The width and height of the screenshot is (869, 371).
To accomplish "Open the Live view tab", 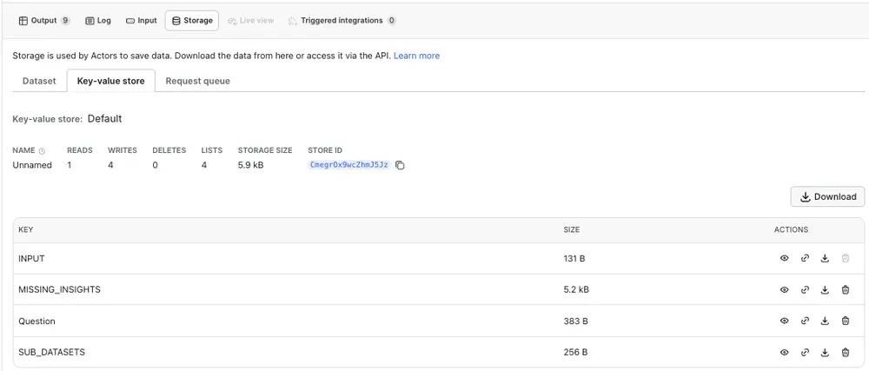I will (x=250, y=21).
